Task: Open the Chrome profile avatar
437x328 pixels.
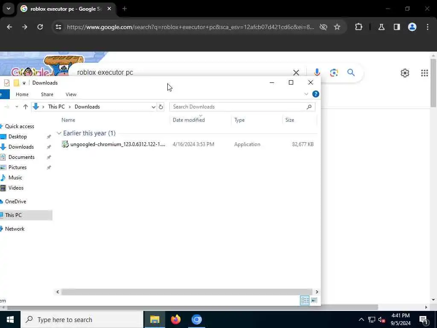Action: pyautogui.click(x=412, y=27)
